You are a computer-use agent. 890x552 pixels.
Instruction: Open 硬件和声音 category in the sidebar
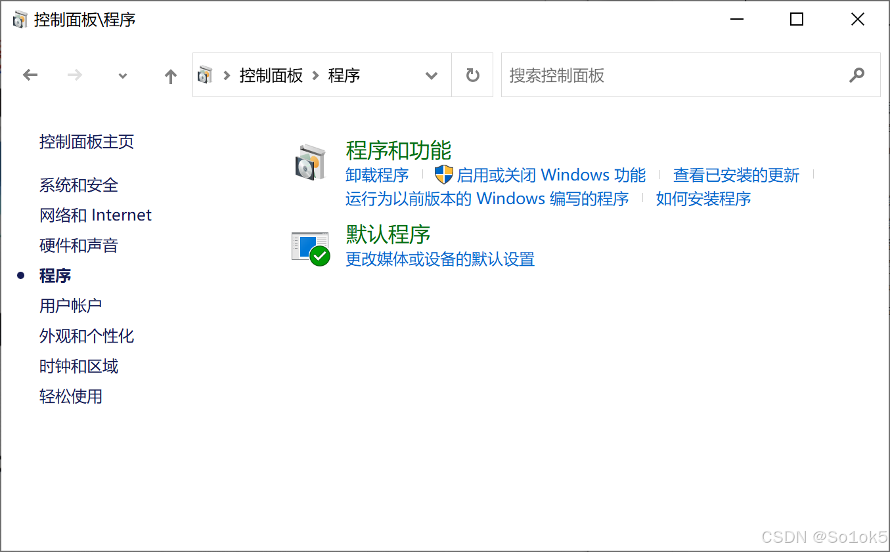(x=79, y=245)
